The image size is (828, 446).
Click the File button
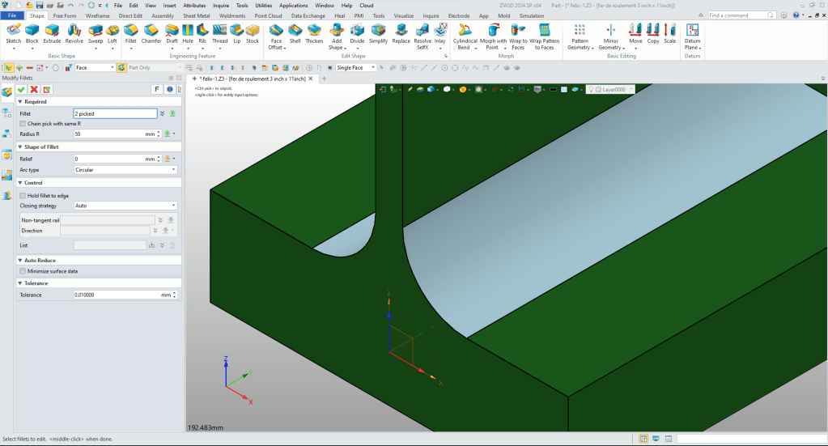pos(13,15)
